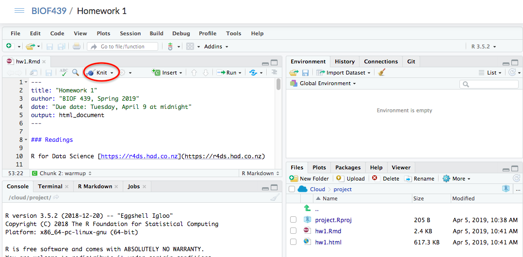Open the Knit dropdown arrow
523x257 pixels.
pyautogui.click(x=112, y=73)
